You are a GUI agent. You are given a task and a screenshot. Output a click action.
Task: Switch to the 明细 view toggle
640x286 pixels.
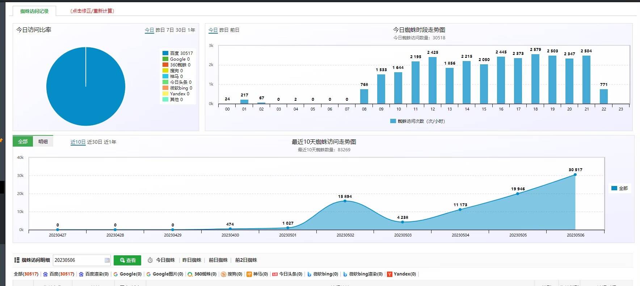(43, 142)
